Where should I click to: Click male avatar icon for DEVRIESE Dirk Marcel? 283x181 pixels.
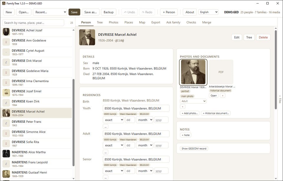[6, 62]
